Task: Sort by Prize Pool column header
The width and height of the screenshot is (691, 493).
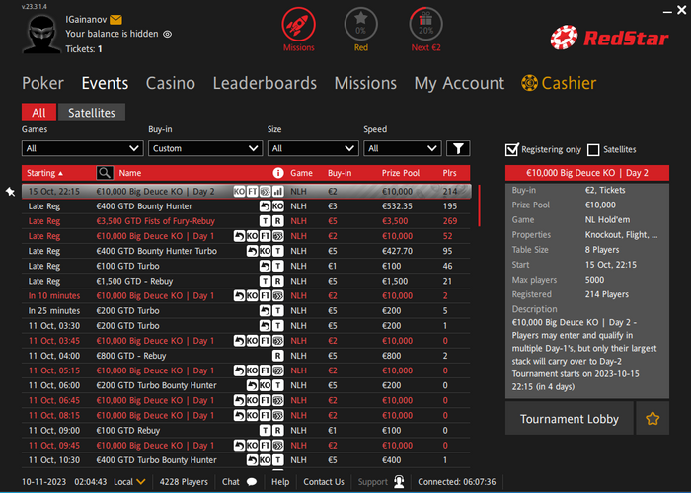Action: (x=400, y=173)
